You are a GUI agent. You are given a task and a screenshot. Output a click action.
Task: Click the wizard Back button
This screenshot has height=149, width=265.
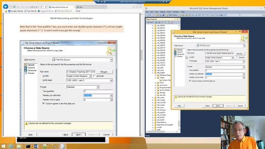(207, 106)
